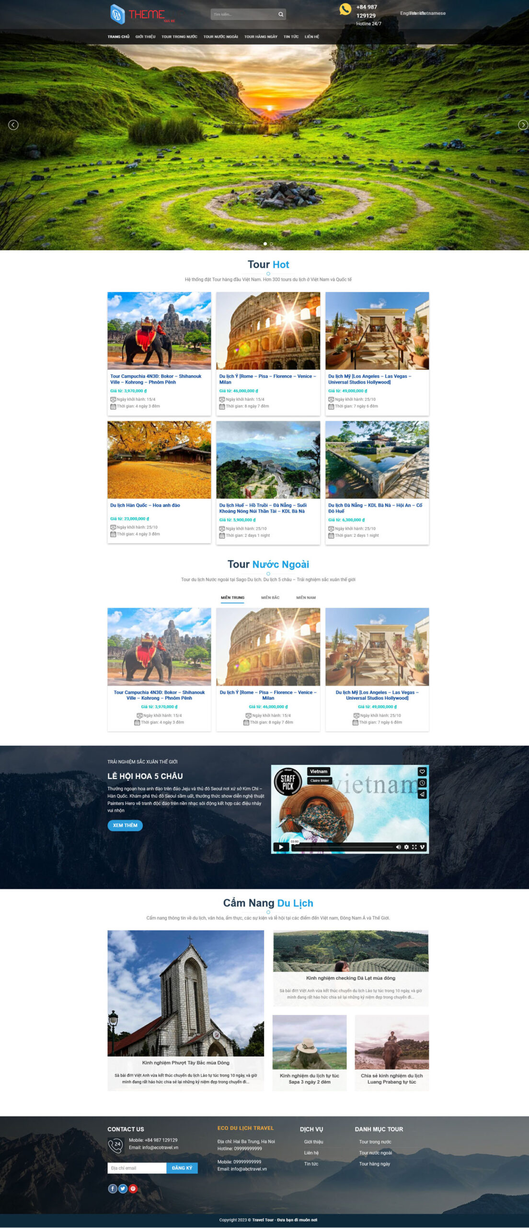Open Du lịch Hàn Quốc – Hoa anh đào
This screenshot has width=529, height=1228.
pyautogui.click(x=145, y=505)
